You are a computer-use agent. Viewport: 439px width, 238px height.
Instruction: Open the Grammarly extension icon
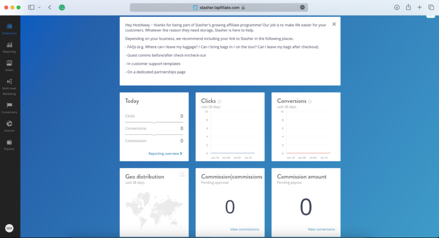(x=62, y=7)
